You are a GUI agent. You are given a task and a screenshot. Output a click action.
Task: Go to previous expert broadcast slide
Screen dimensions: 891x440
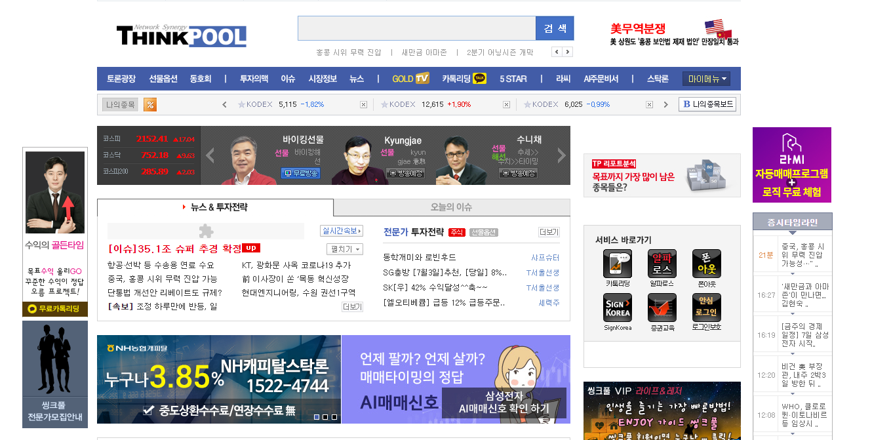pyautogui.click(x=210, y=155)
